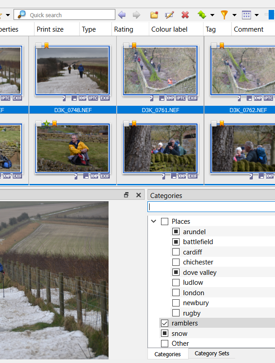Click the Colour label column header
Viewport: 275px width, 363px height.
[x=171, y=29]
